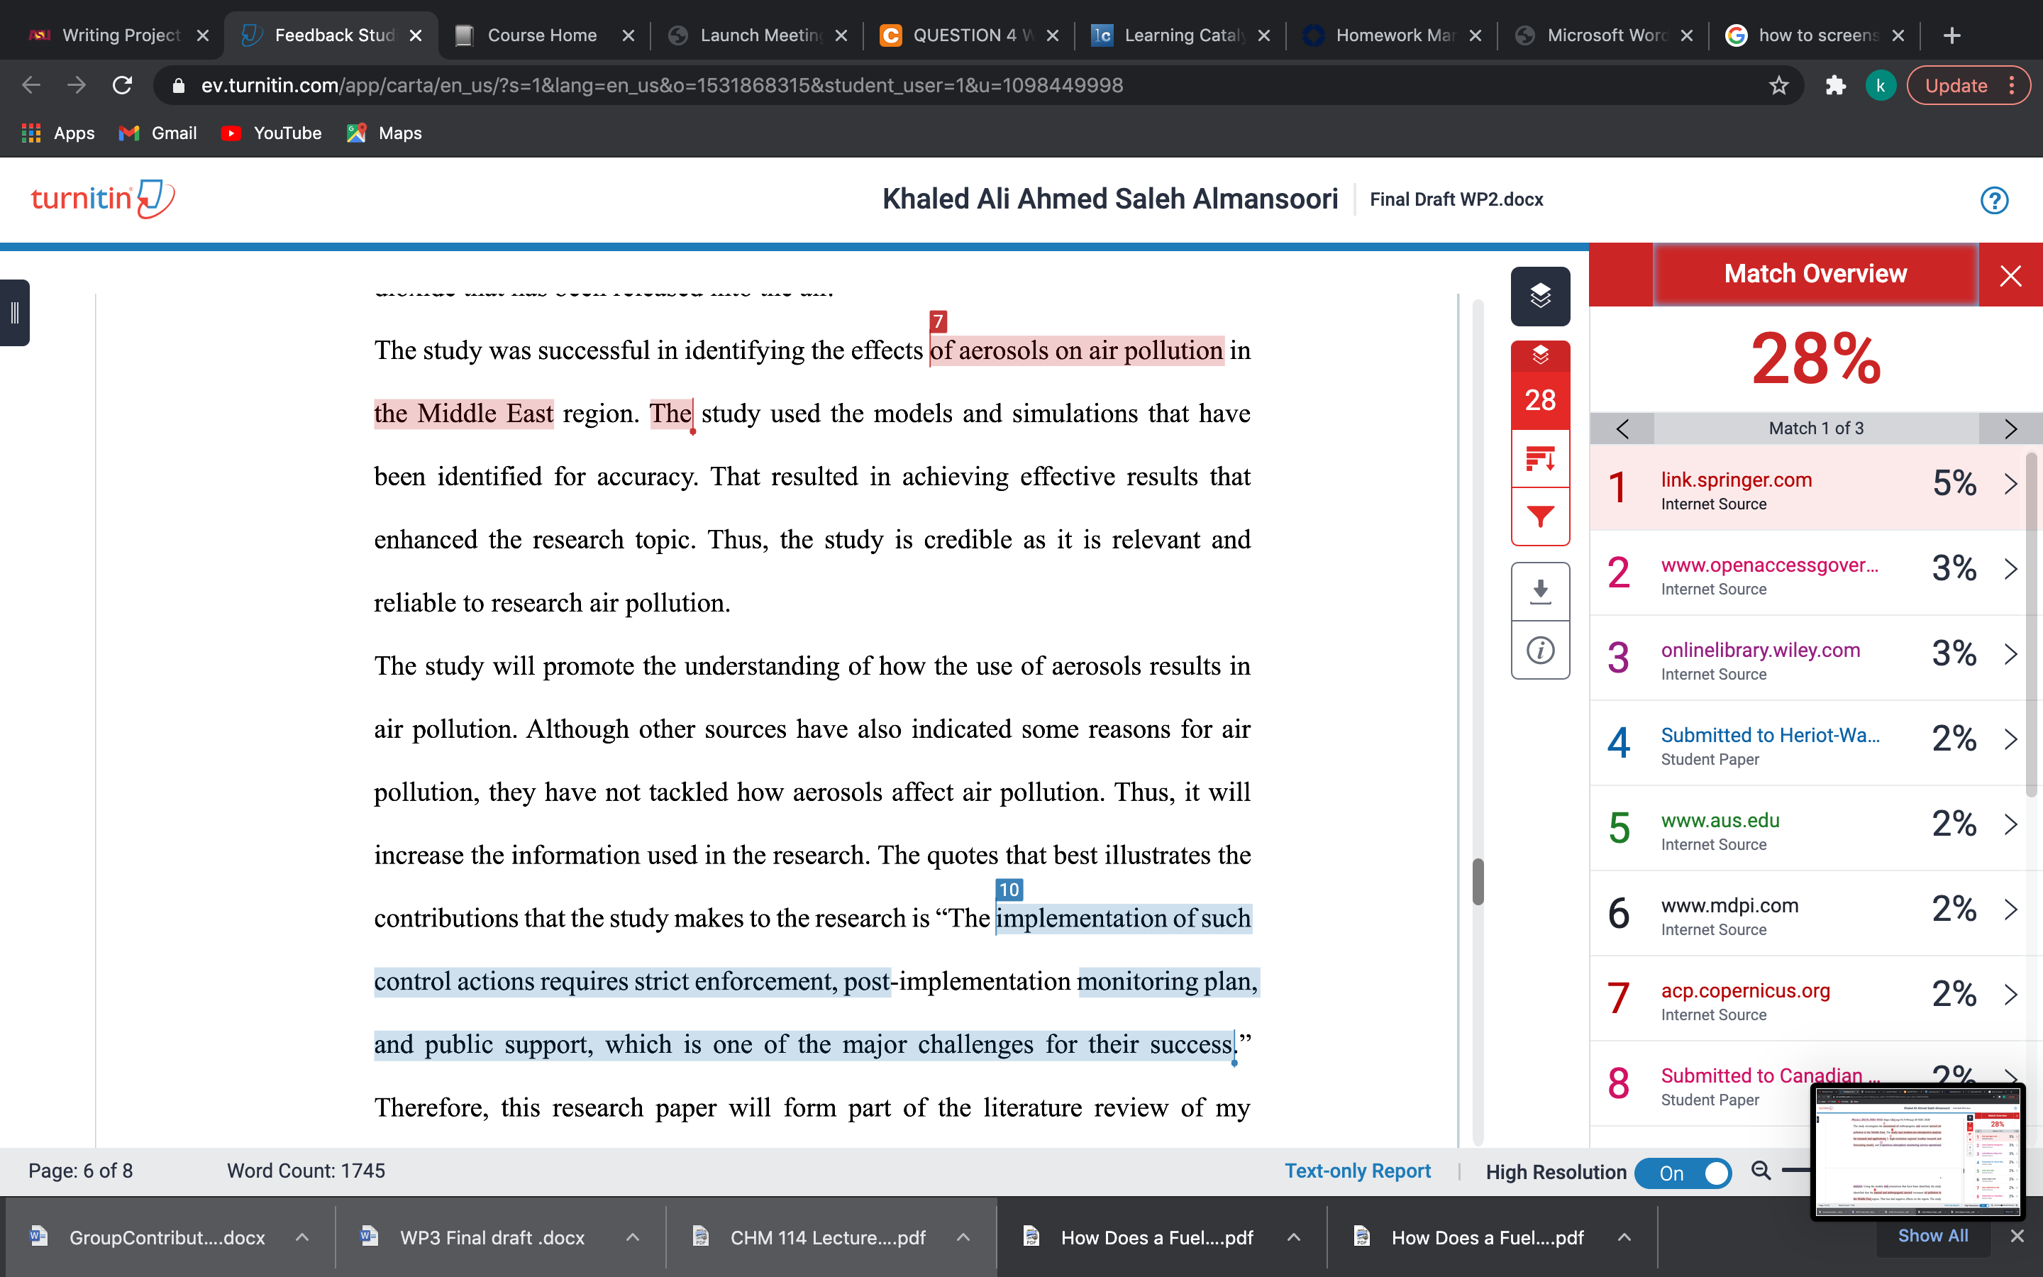Screen dimensions: 2043x1277
Task: Select www.openaccessgover source entry
Action: coord(1807,573)
